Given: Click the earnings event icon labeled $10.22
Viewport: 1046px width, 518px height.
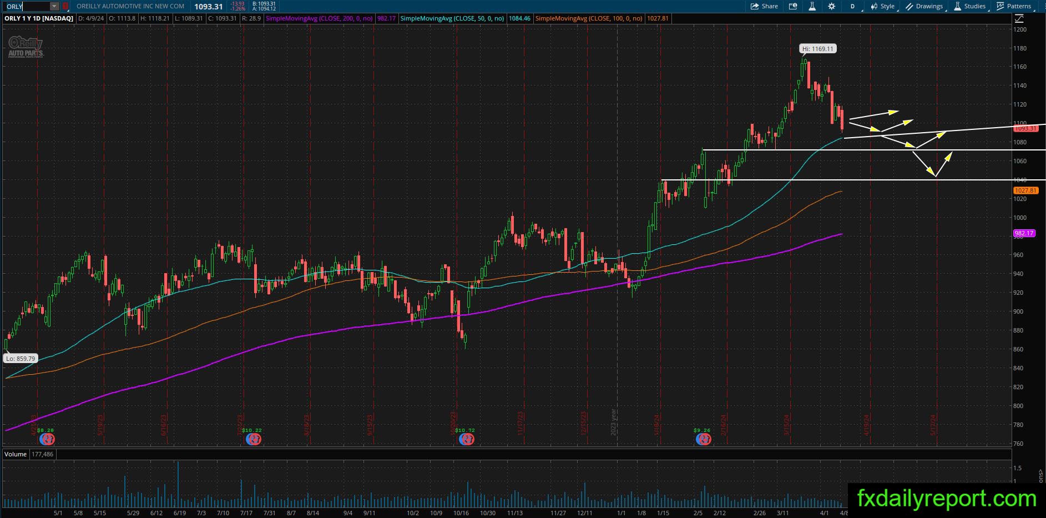Looking at the screenshot, I should 254,439.
